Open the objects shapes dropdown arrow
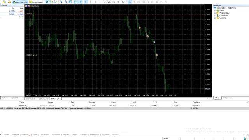 pos(125,2)
